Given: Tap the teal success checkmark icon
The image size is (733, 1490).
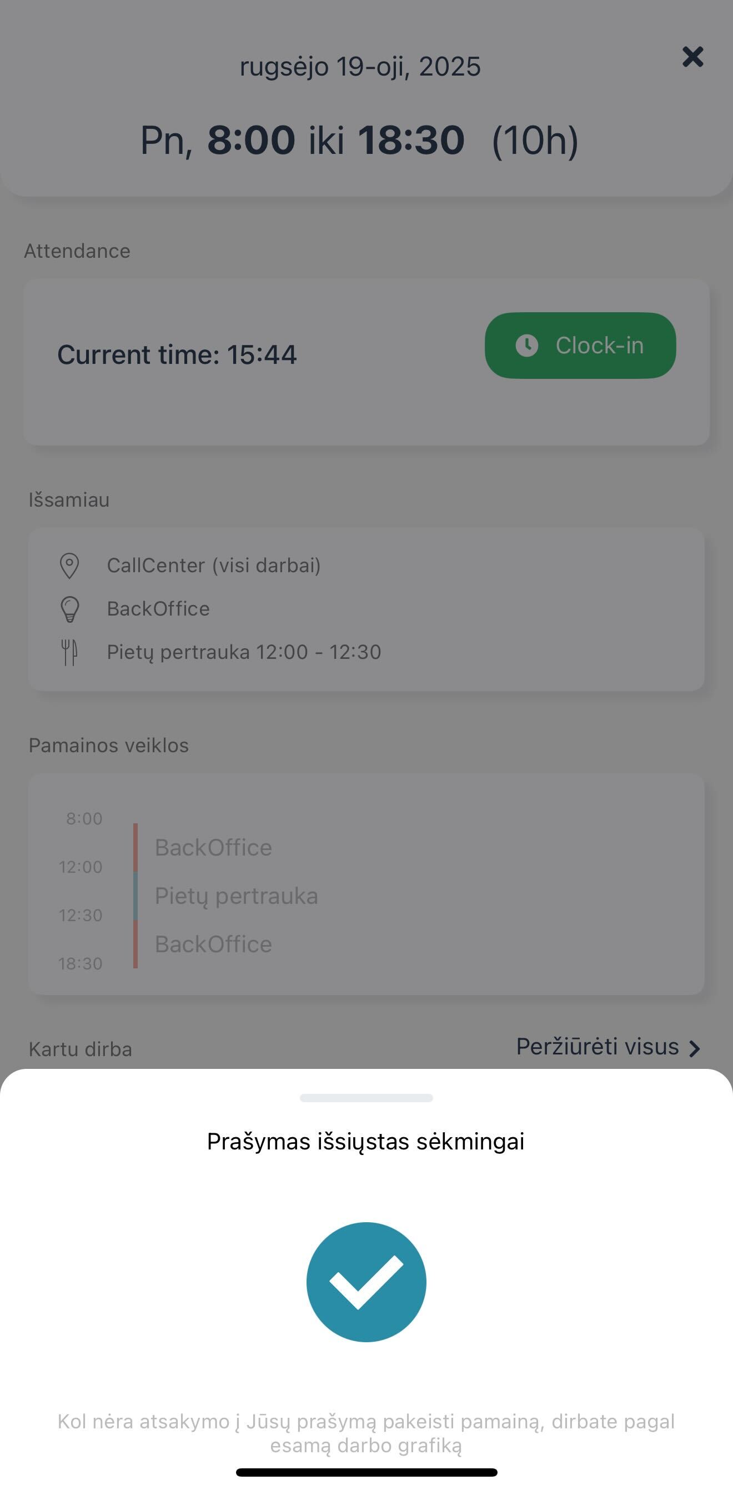Looking at the screenshot, I should 366,1282.
